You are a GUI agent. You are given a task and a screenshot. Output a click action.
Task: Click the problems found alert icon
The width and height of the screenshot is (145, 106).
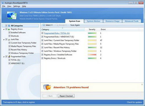[47, 87]
